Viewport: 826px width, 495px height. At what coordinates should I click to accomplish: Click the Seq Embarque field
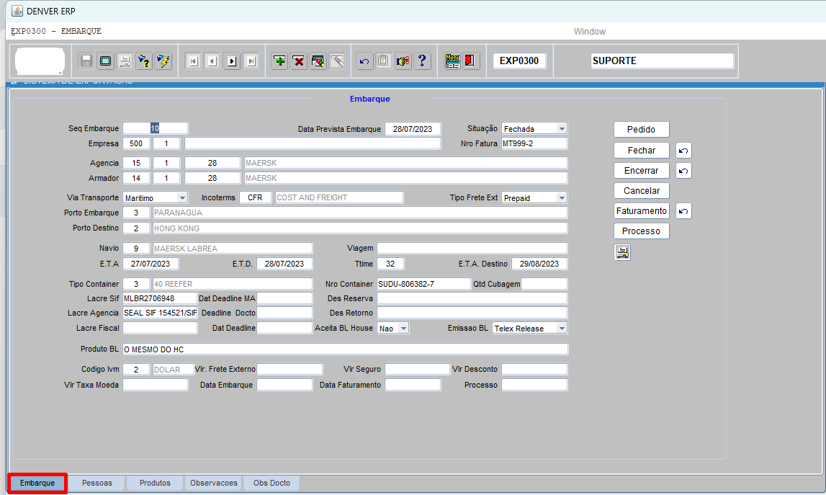point(155,129)
